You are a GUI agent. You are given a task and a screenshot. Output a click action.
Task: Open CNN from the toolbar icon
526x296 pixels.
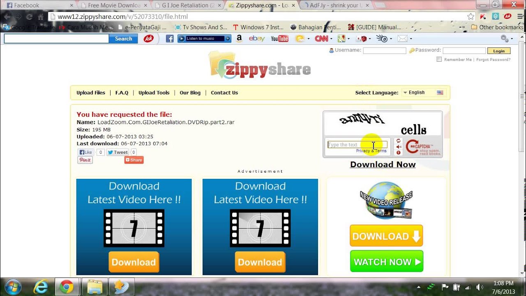click(x=321, y=39)
